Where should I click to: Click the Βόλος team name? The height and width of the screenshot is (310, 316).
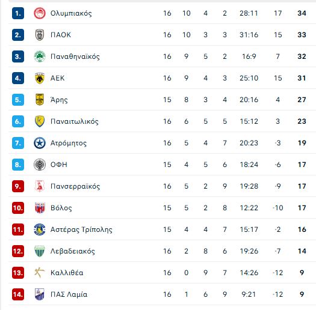[61, 208]
